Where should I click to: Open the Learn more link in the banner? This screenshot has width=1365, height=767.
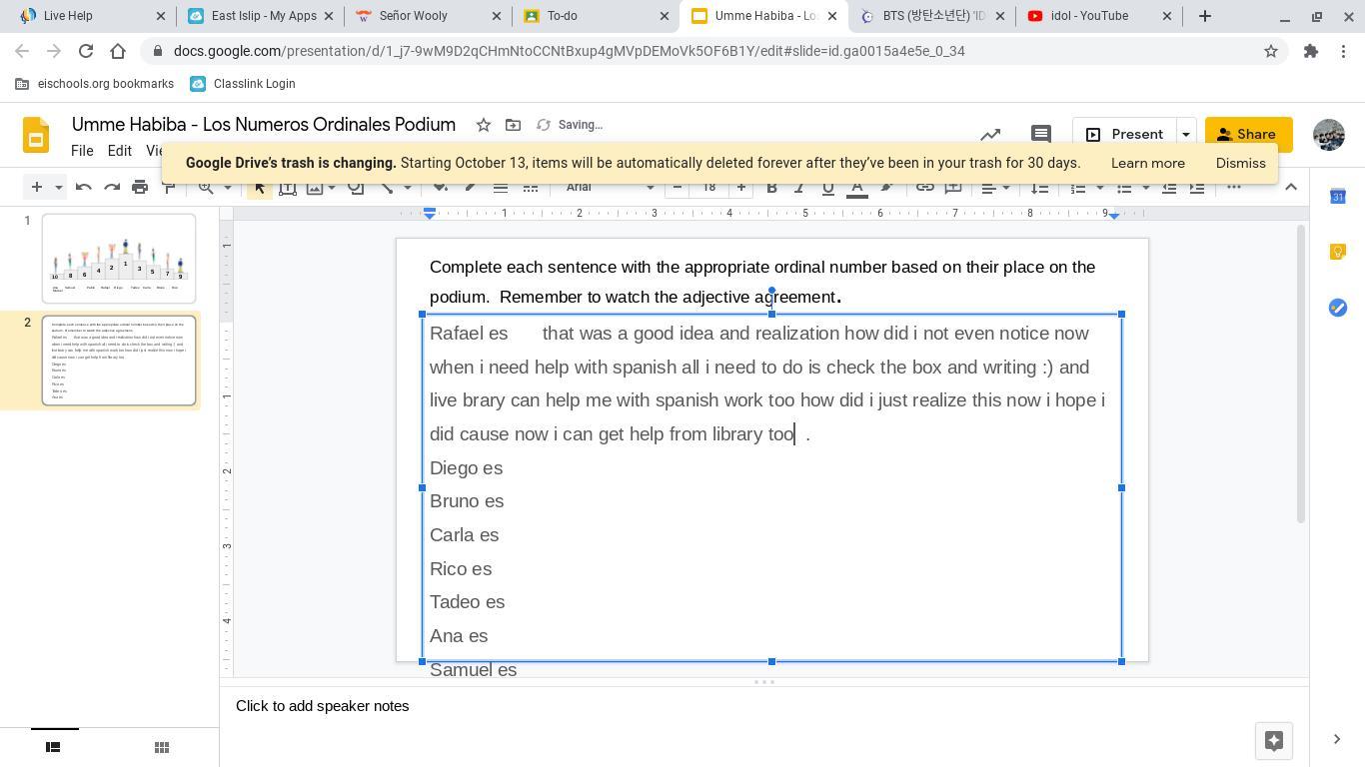click(x=1148, y=163)
